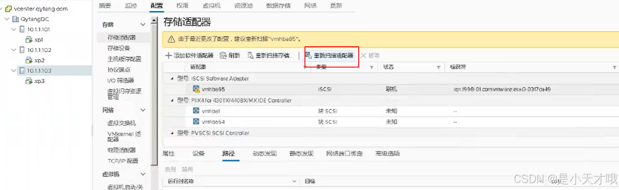
Task: Open the 适配器 column filter icon
Action: pyautogui.click(x=304, y=68)
